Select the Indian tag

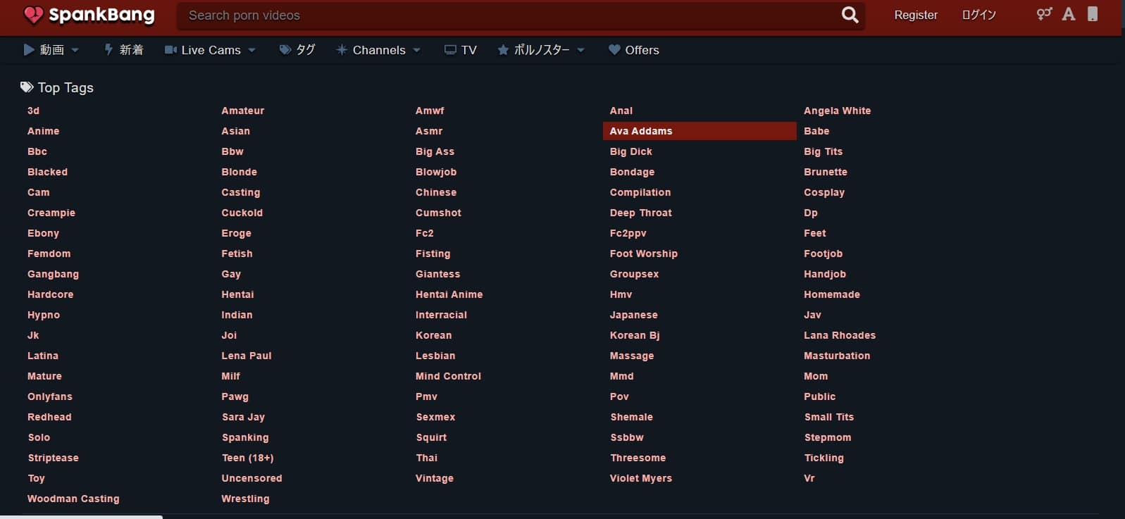pyautogui.click(x=237, y=315)
